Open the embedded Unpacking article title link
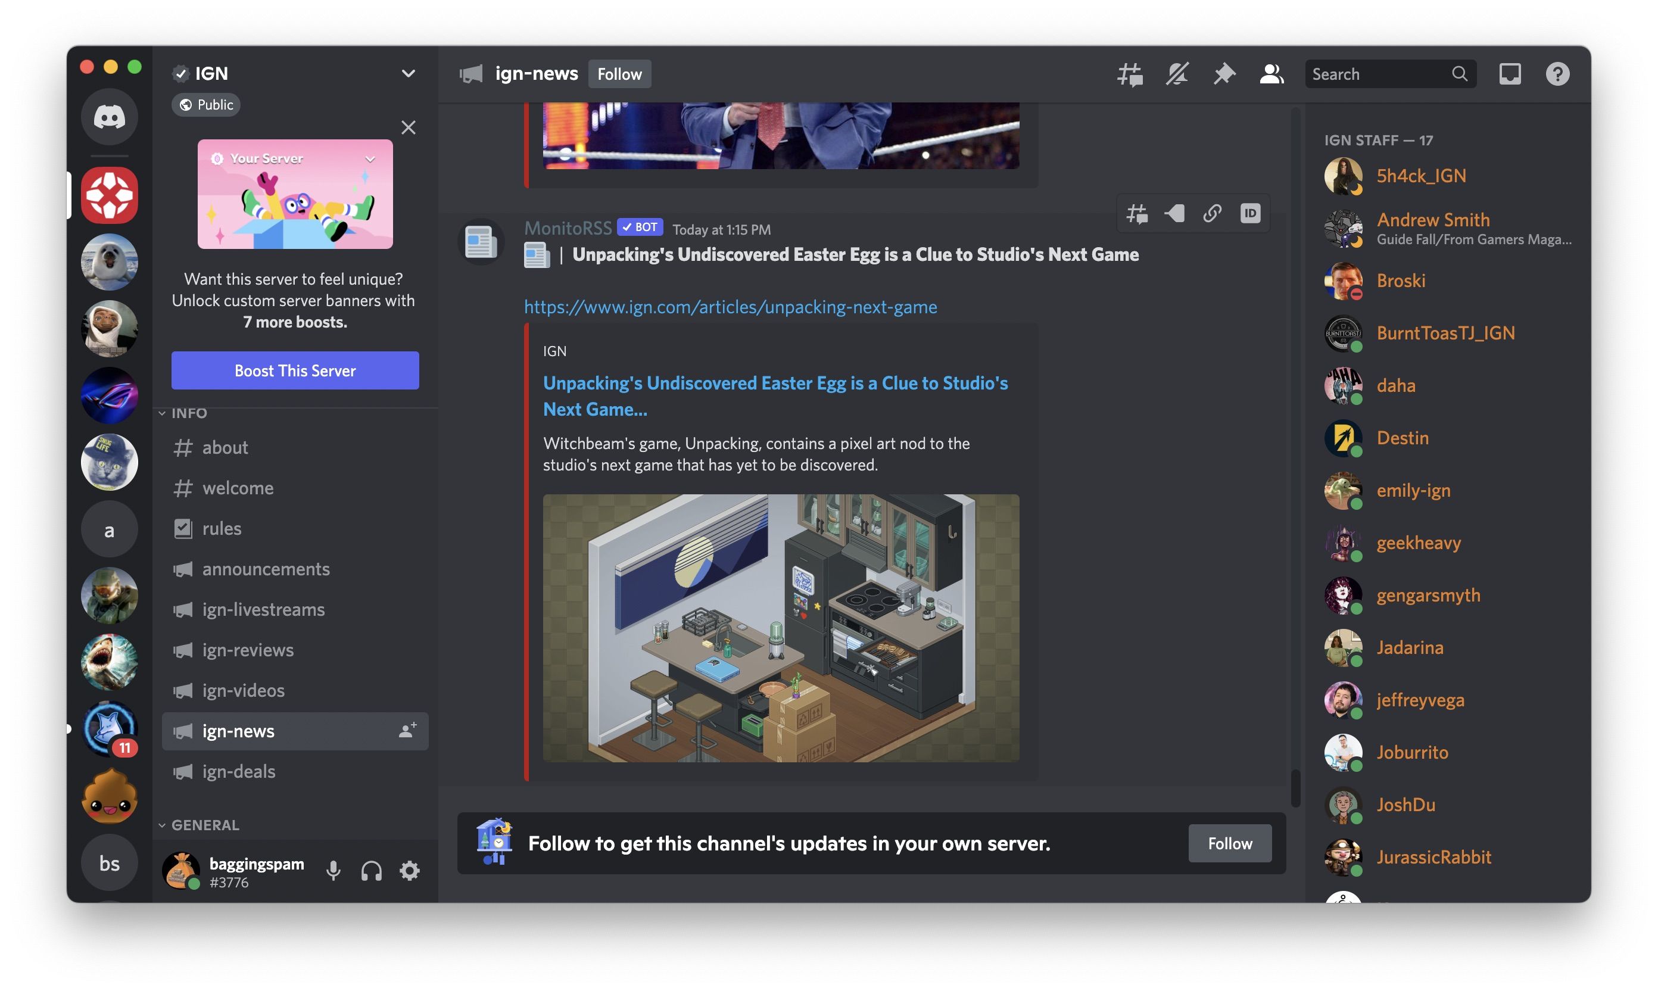 click(775, 396)
